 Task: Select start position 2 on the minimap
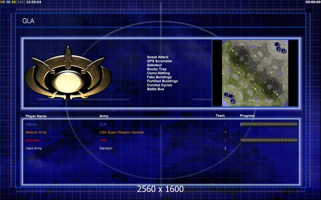tap(233, 101)
